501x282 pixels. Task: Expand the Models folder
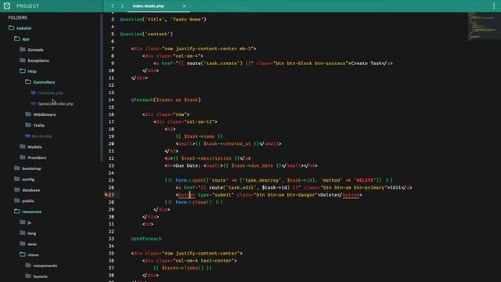(31, 146)
